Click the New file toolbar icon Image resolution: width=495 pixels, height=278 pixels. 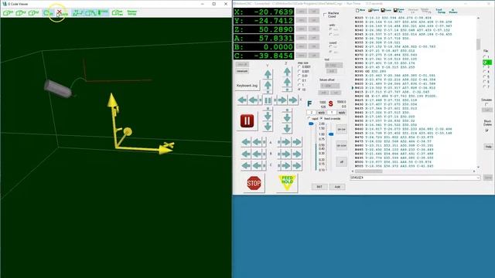point(360,10)
